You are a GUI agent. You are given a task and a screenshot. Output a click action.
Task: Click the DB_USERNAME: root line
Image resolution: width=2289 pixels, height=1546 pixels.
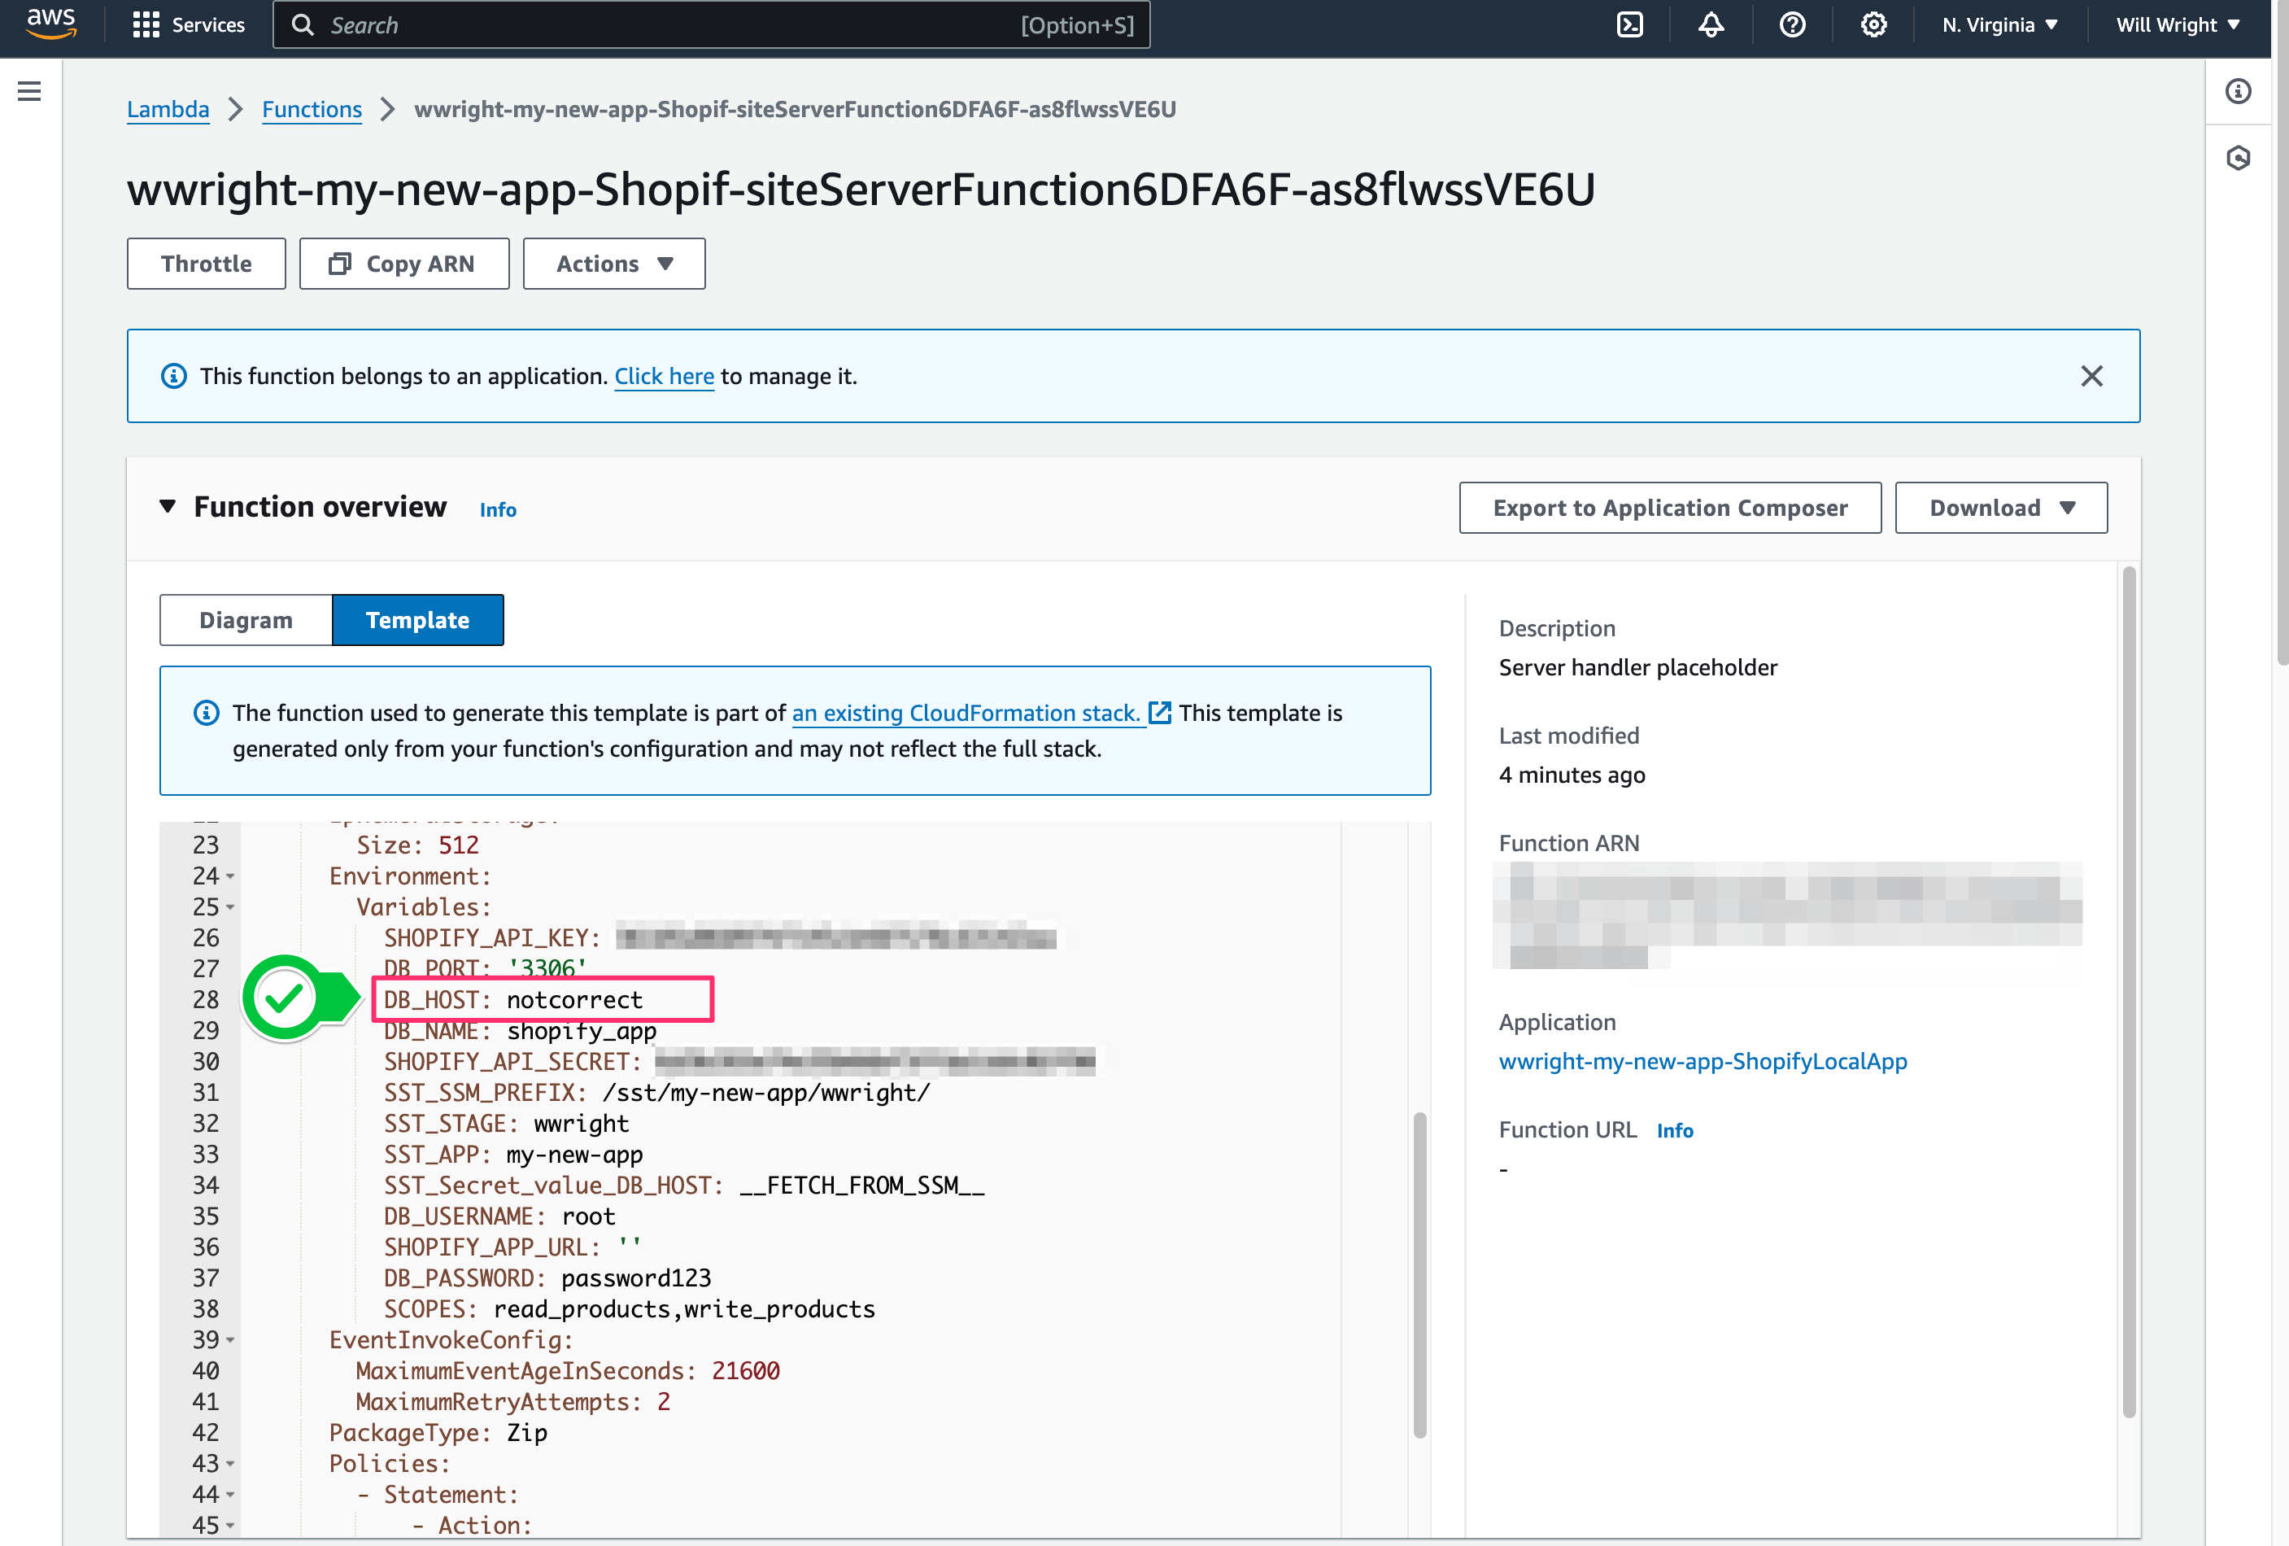coord(499,1216)
